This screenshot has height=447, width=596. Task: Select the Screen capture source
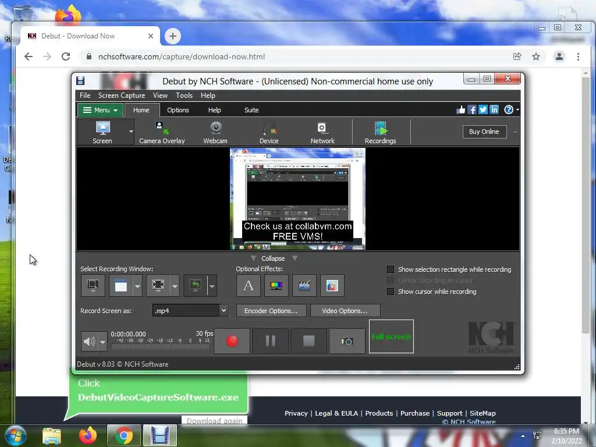[102, 132]
